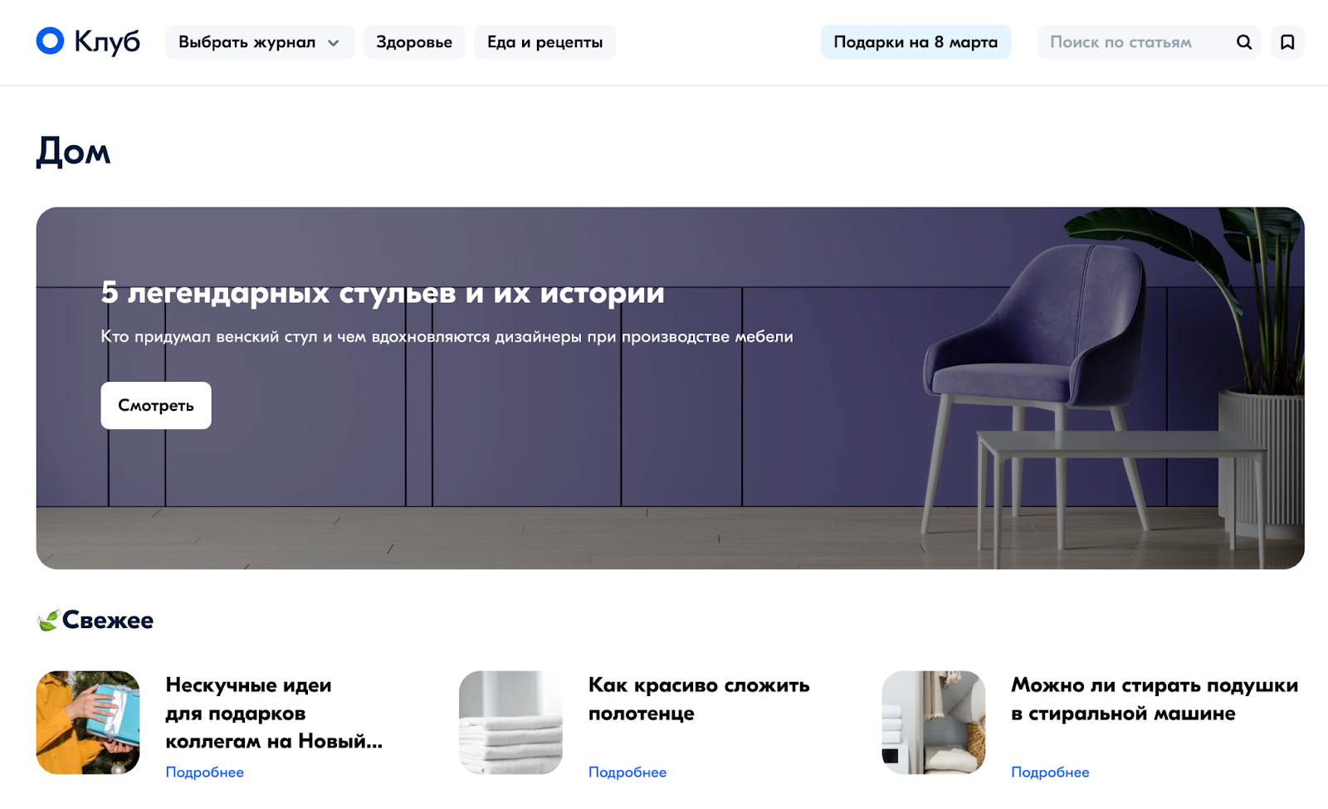Open the 5 легендарных стульев banner headline
This screenshot has height=809, width=1328.
(383, 292)
